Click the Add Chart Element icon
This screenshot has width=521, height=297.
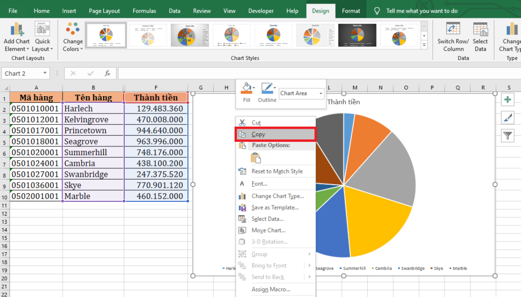point(17,29)
